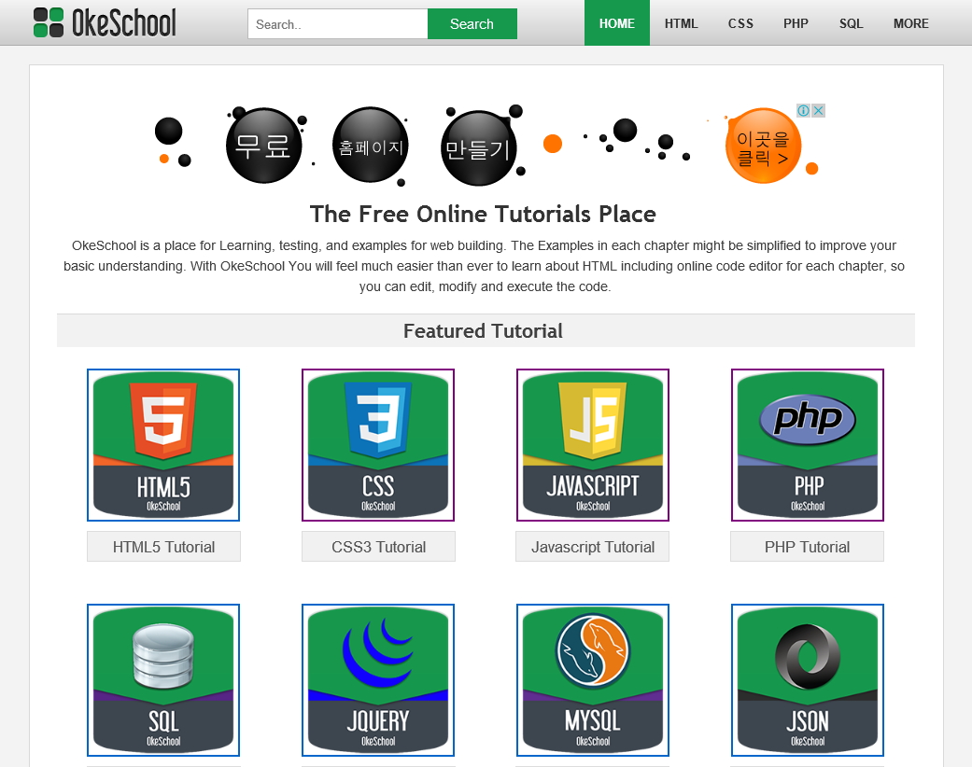This screenshot has height=767, width=972.
Task: Open the CSS menu item
Action: pos(740,23)
